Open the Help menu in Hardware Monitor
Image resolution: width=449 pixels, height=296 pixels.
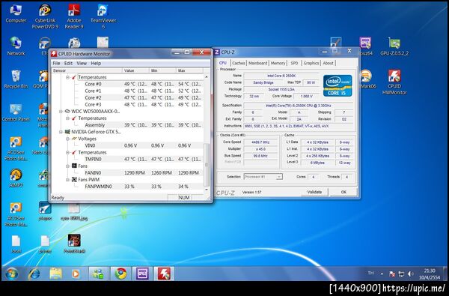pyautogui.click(x=96, y=63)
